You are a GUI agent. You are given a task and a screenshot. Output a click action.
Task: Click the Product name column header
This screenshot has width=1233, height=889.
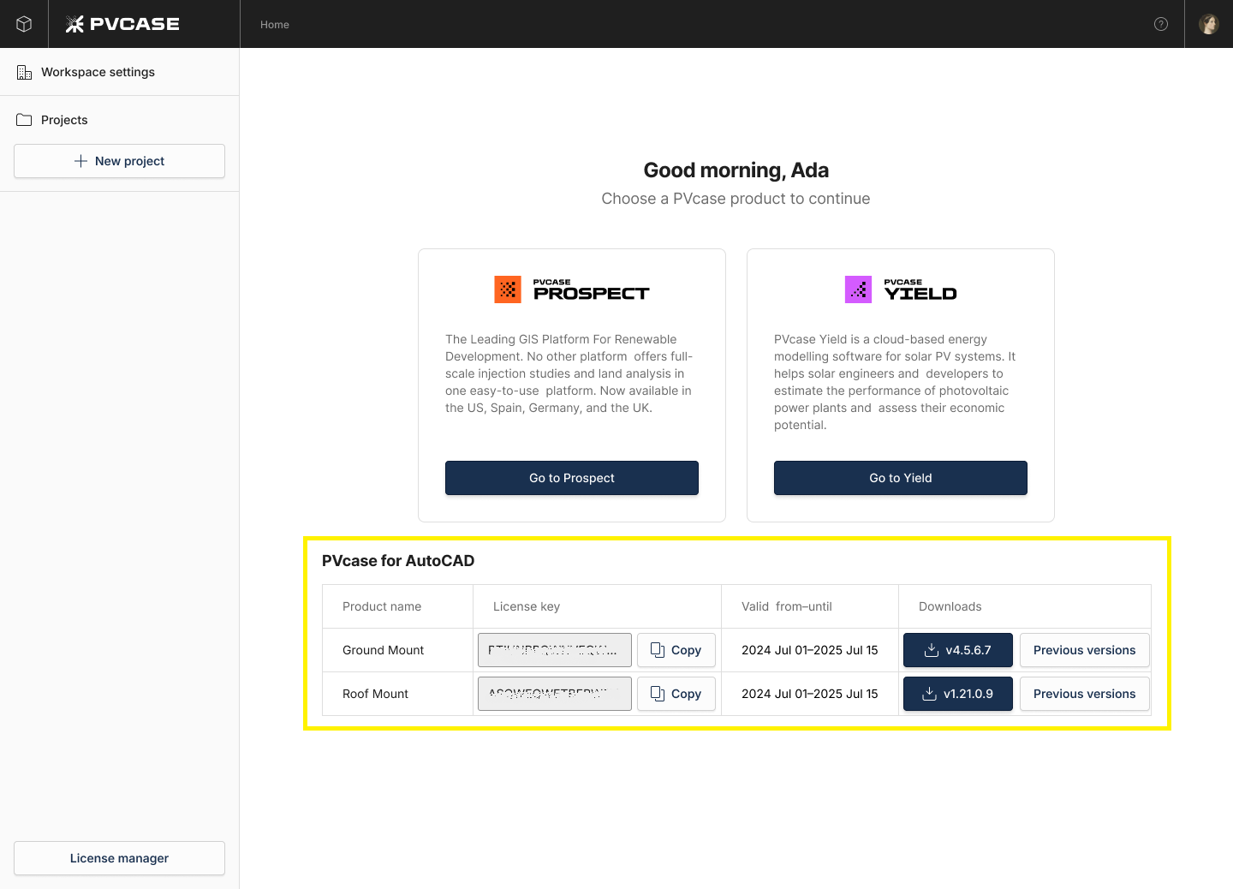click(382, 606)
